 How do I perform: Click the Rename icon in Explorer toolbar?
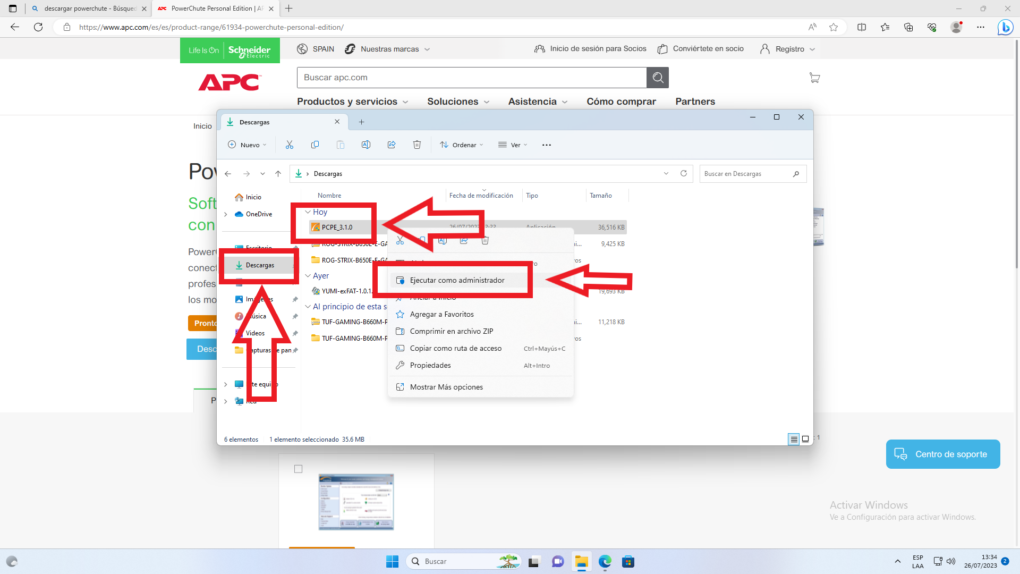tap(366, 145)
